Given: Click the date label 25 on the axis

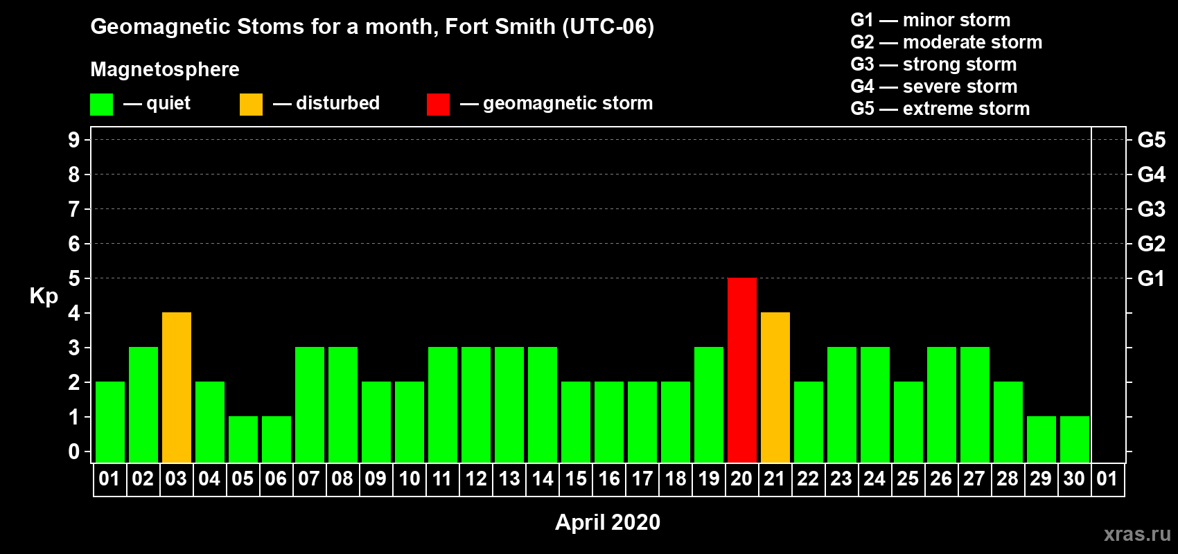Looking at the screenshot, I should (x=908, y=479).
